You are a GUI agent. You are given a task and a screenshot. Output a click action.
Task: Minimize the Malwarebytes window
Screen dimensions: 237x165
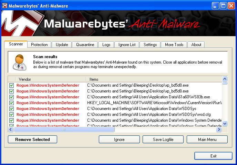(215, 6)
